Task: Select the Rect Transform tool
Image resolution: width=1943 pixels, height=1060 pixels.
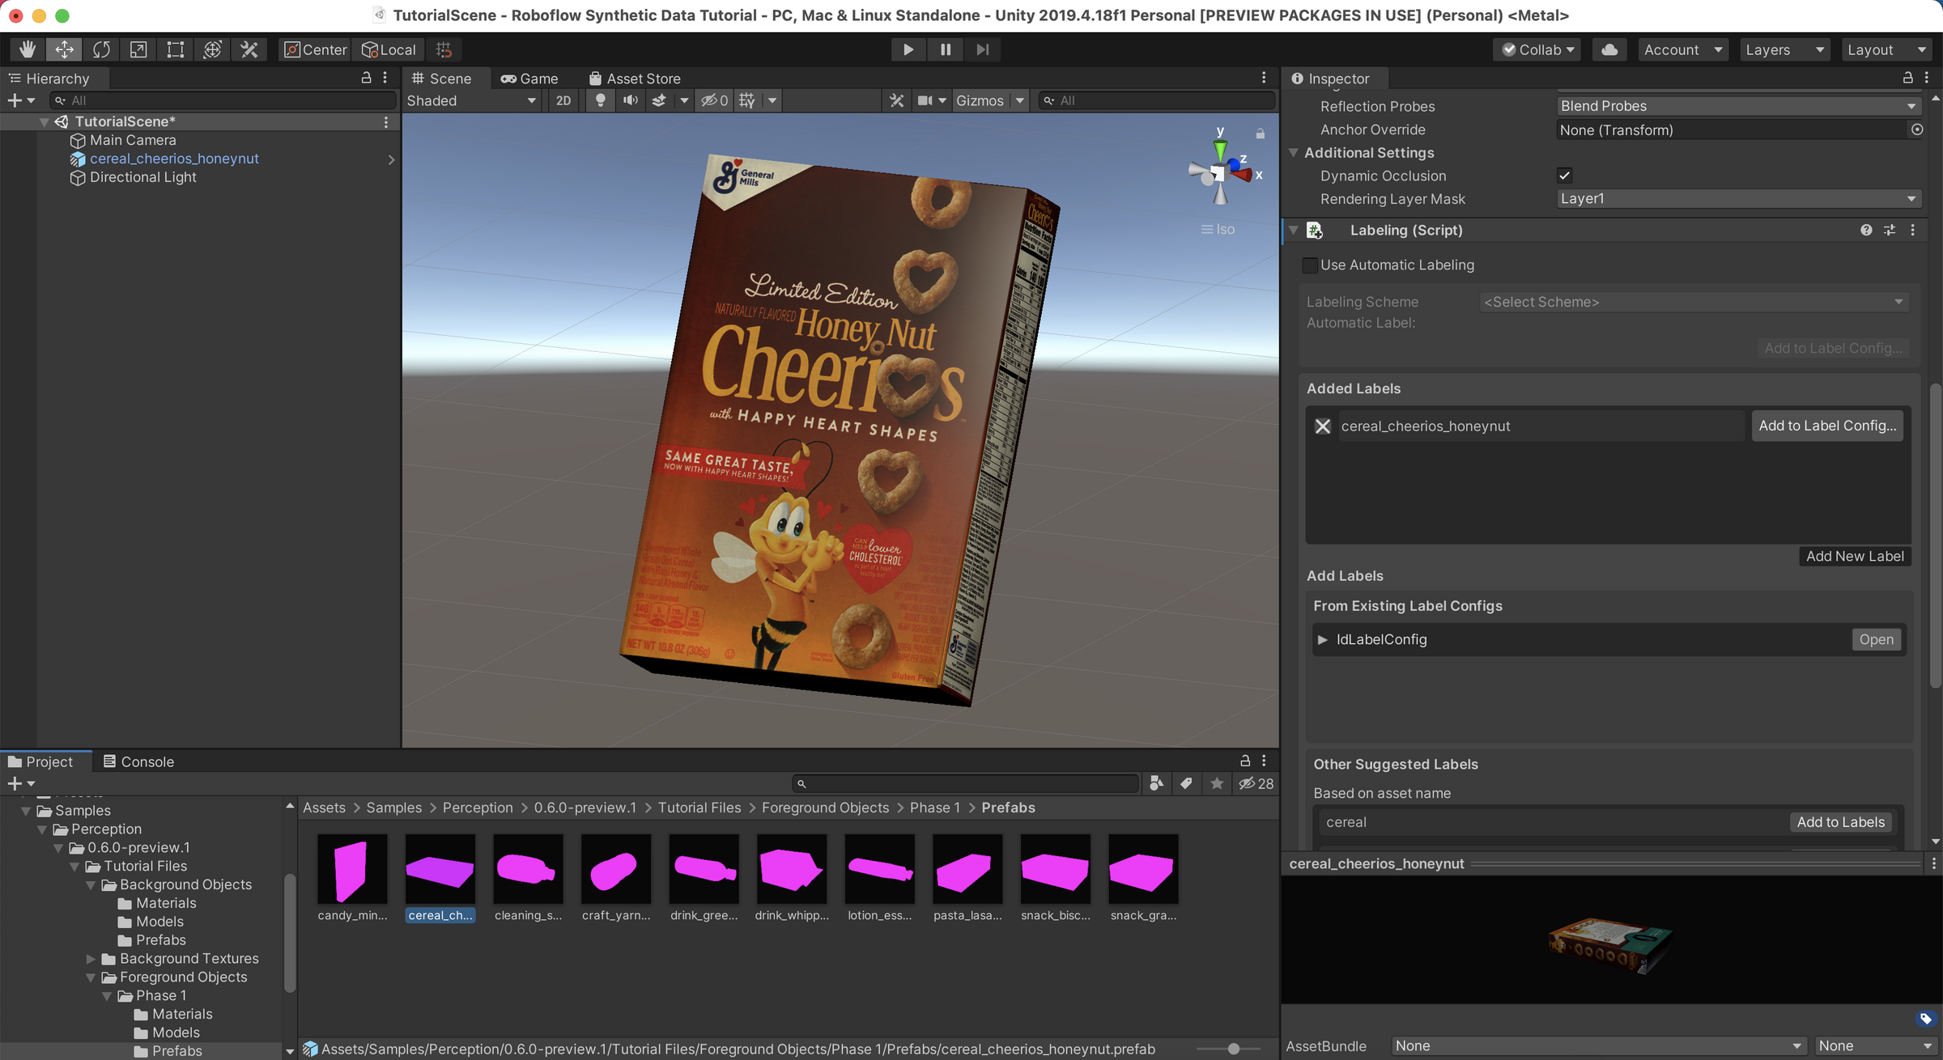Action: pyautogui.click(x=173, y=49)
